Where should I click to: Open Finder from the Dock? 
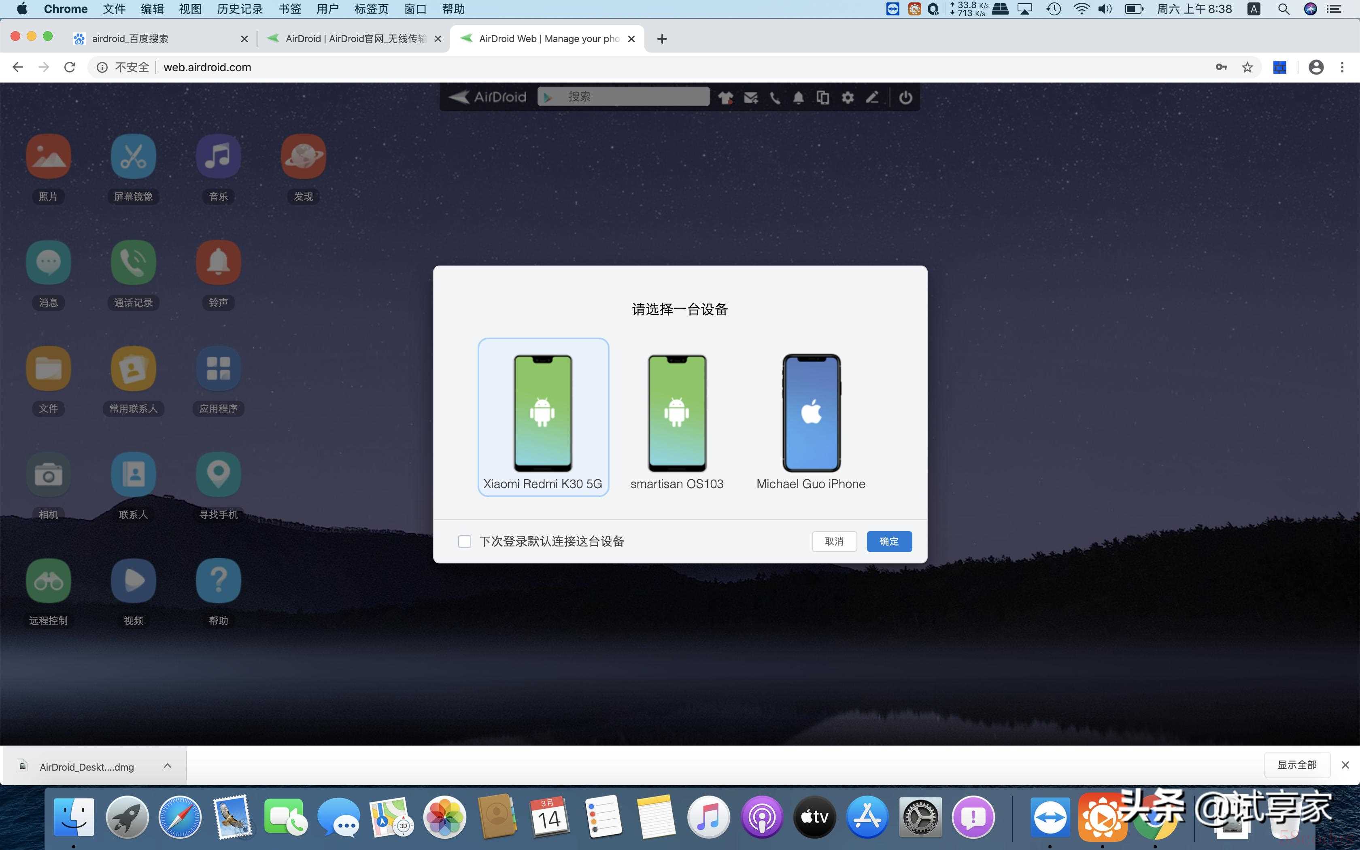tap(74, 817)
